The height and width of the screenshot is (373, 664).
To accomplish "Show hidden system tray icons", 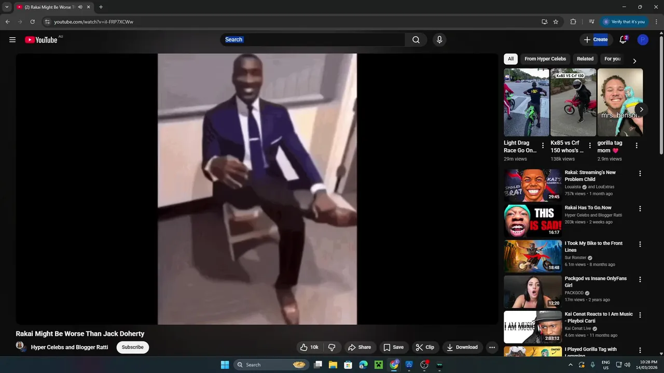I will (x=571, y=365).
